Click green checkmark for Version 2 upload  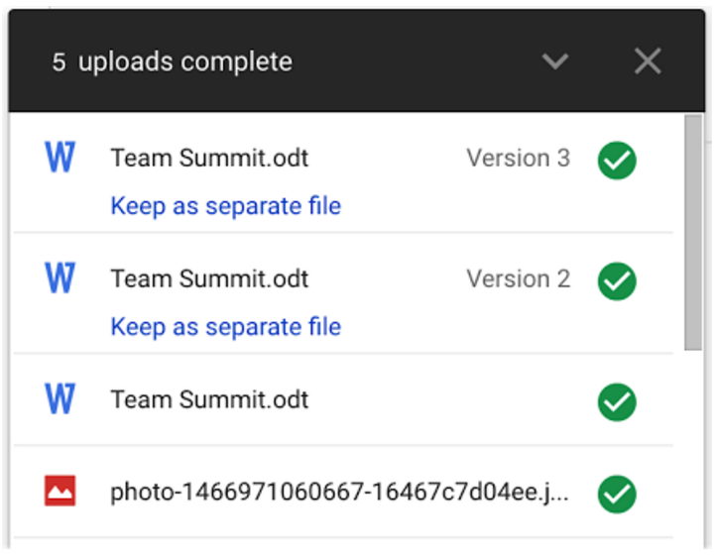[617, 281]
